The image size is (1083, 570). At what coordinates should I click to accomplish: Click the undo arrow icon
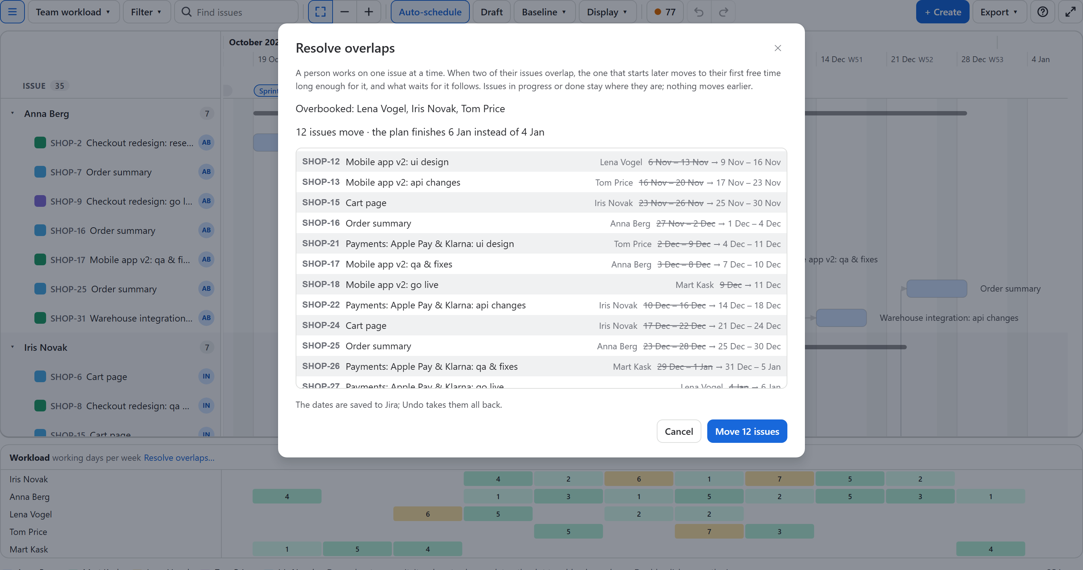pyautogui.click(x=699, y=12)
